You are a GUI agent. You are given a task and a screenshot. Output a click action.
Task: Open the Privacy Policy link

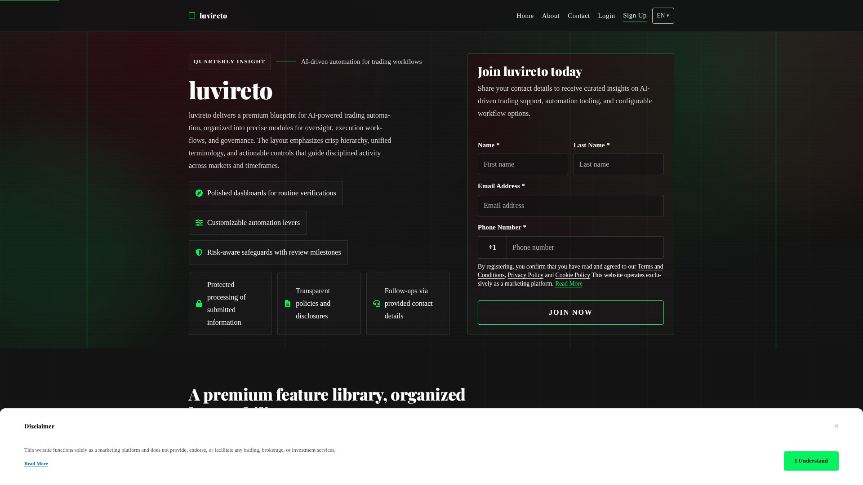click(x=525, y=275)
